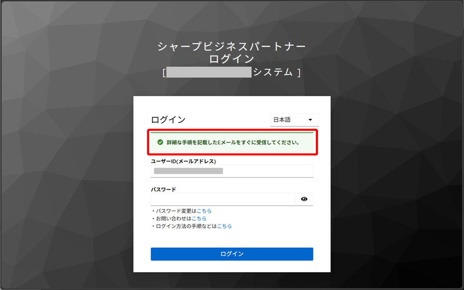The width and height of the screenshot is (464, 290).
Task: Click the ユーザーID(メールアドレス) field label
Action: tap(183, 161)
